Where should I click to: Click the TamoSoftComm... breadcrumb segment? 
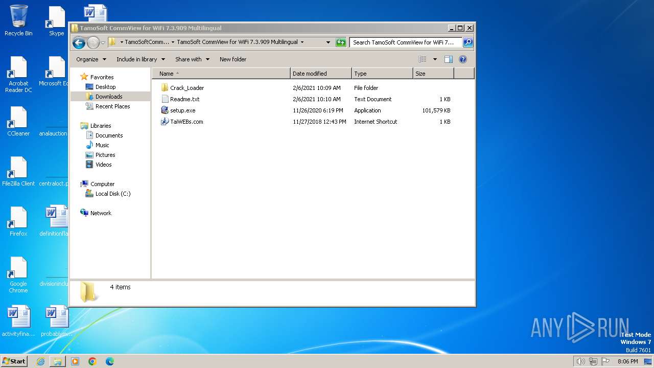coord(147,42)
